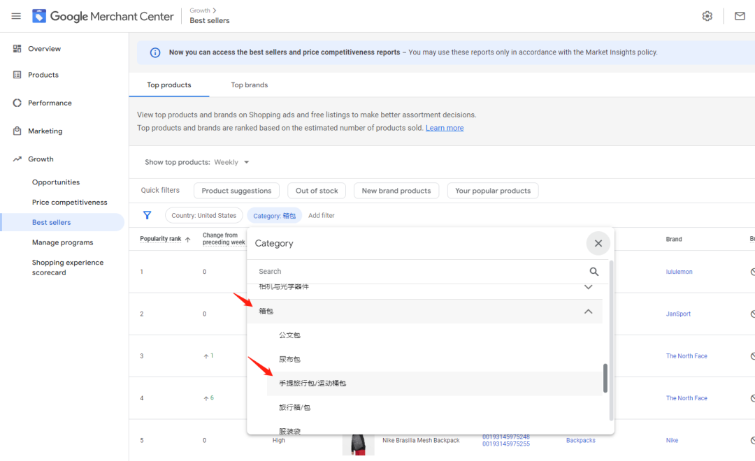
Task: Open Price competitiveness in the sidebar
Action: coord(69,203)
